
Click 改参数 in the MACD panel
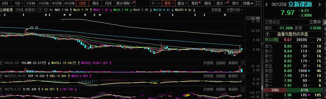pyautogui.click(x=208, y=76)
